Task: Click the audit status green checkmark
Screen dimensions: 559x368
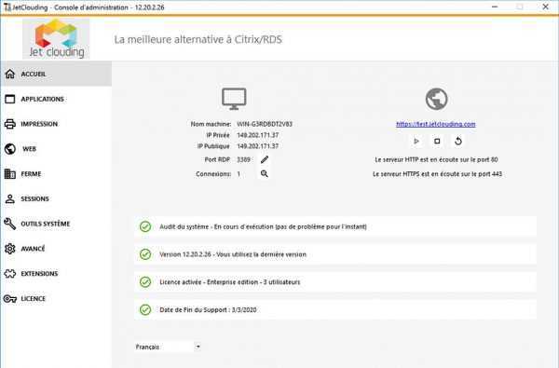Action: tap(145, 226)
